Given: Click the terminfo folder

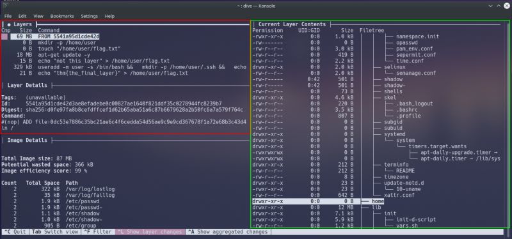Looking at the screenshot, I should [x=396, y=165].
